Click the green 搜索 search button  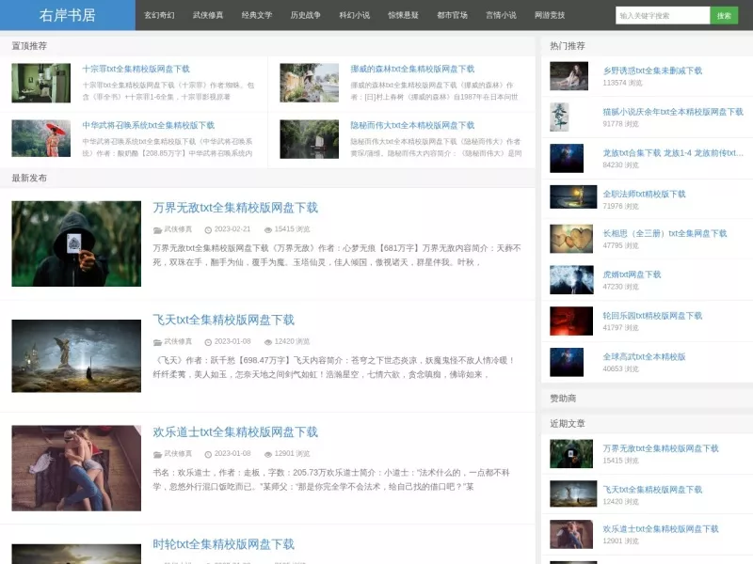724,15
